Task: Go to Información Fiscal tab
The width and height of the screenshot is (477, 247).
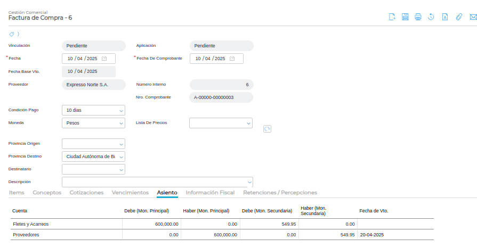Action: tap(210, 193)
